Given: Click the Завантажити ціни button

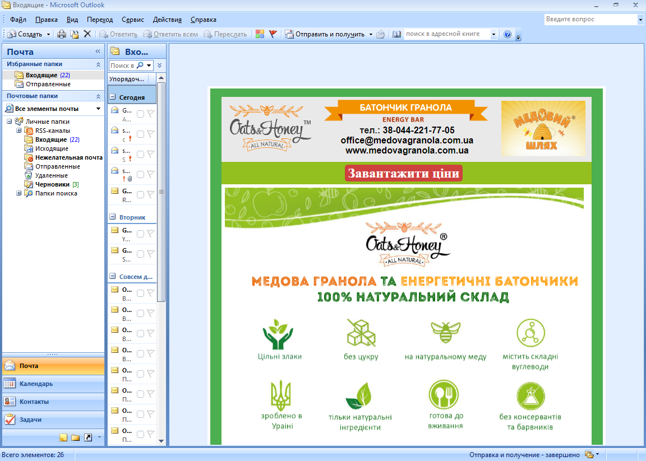Looking at the screenshot, I should click(x=404, y=173).
